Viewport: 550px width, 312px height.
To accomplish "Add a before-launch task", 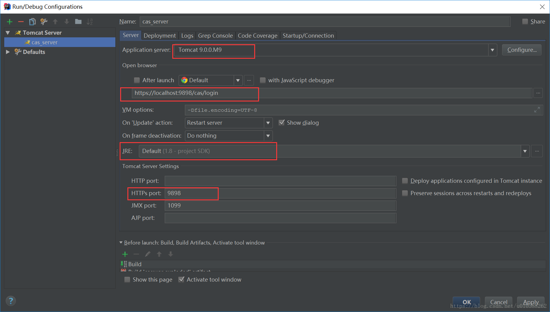I will click(125, 254).
